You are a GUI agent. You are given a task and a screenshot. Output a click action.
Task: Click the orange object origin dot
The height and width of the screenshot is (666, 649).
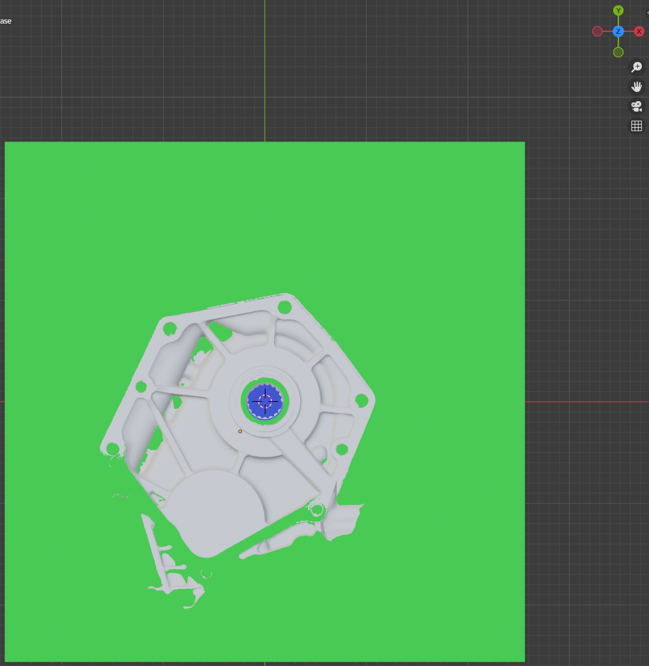click(240, 431)
